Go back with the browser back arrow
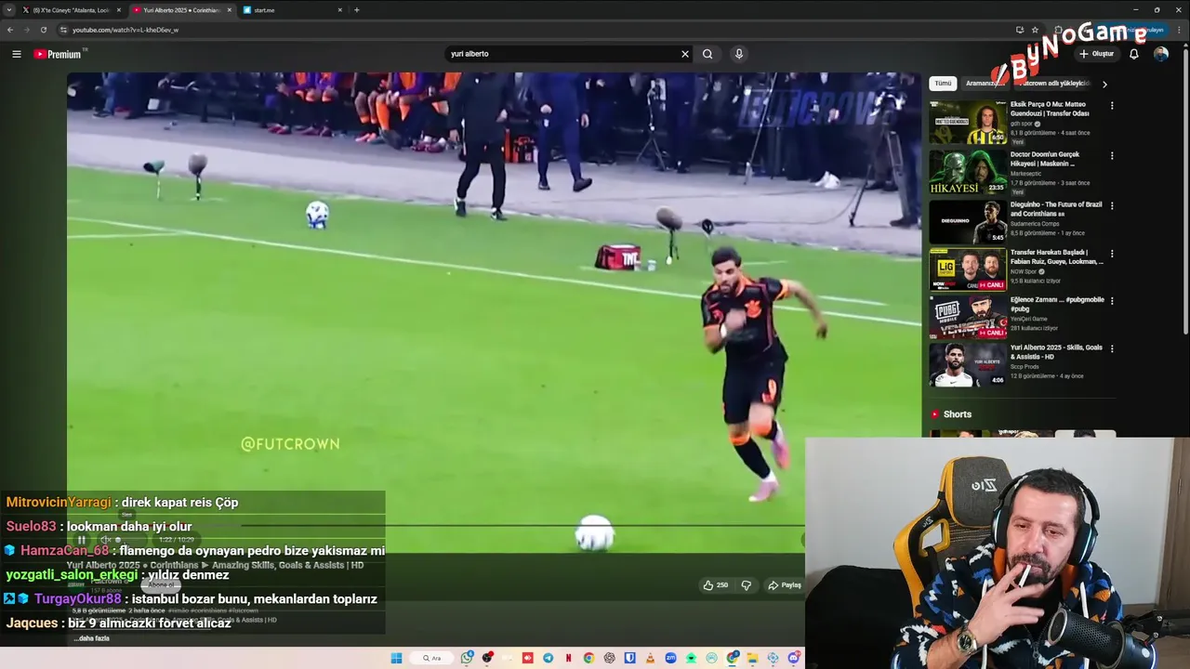 coord(10,30)
